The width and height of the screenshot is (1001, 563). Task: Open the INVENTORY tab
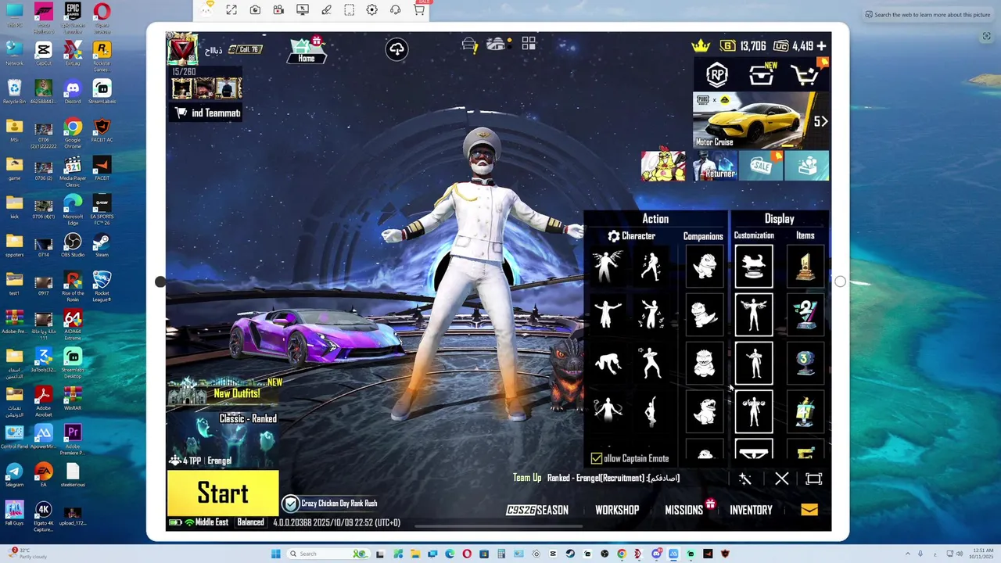click(751, 510)
